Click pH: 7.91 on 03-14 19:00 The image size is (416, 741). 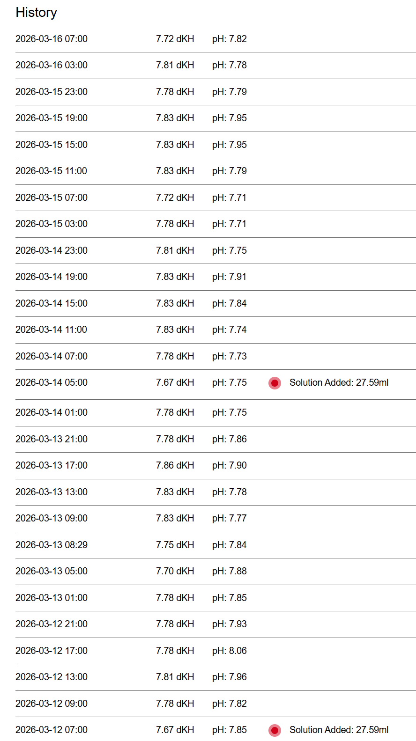229,277
